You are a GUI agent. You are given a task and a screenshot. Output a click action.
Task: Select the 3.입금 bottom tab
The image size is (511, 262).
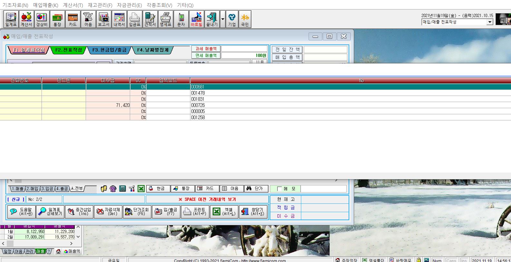(47, 189)
